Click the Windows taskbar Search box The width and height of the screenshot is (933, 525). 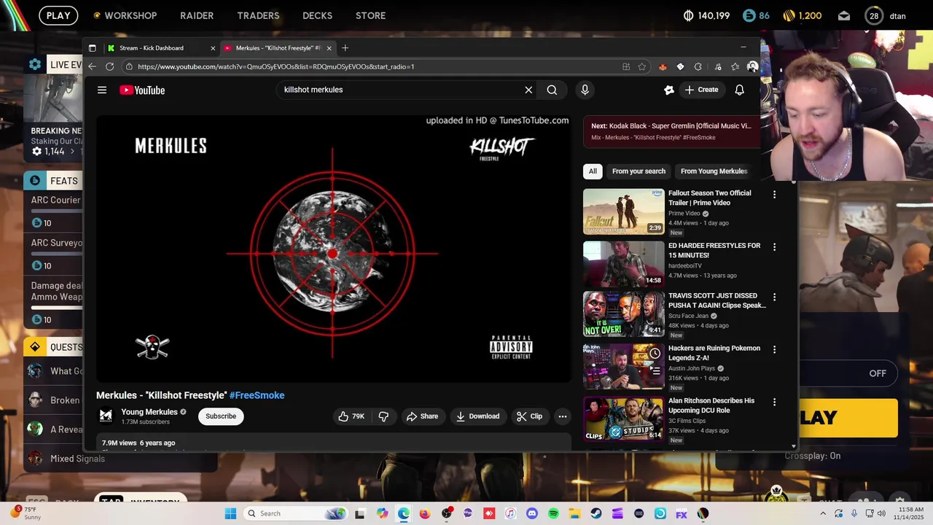[295, 513]
